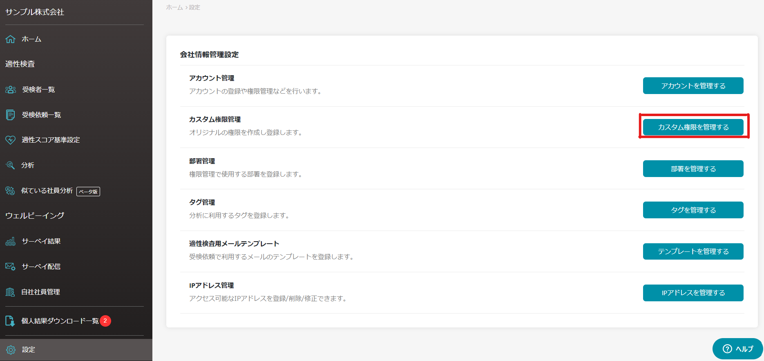This screenshot has width=764, height=361.
Task: Click description アクセス可能なIPアドレスを登録/削除/修正できます。
Action: click(268, 298)
